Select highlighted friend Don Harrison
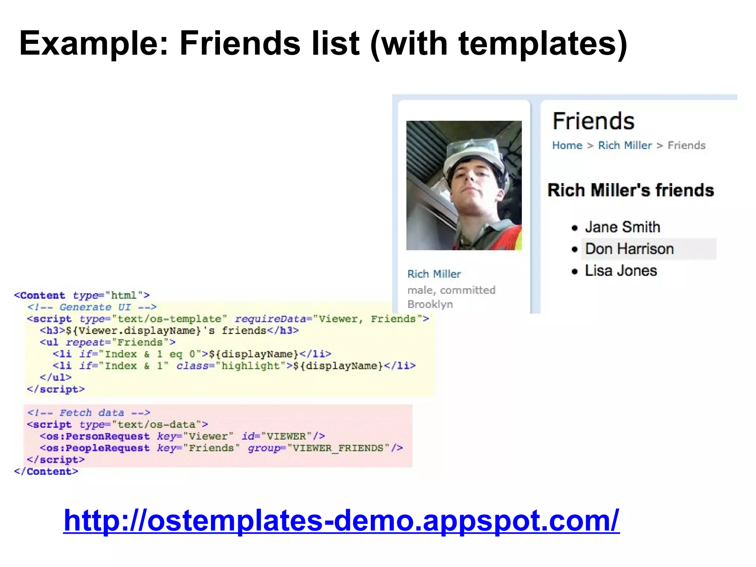756x567 pixels. pos(649,249)
